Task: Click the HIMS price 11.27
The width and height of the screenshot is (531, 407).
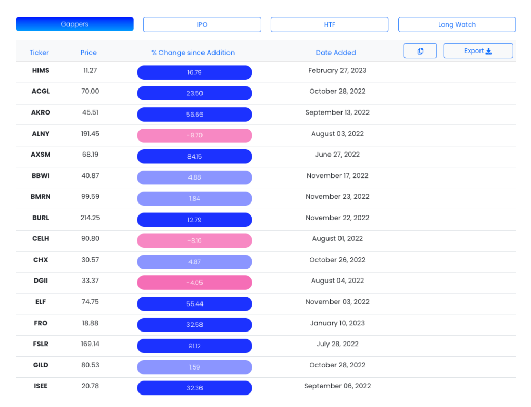Action: coord(90,70)
